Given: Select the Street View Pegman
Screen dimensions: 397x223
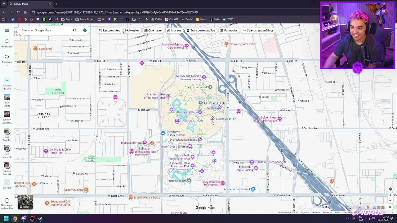Looking at the screenshot, I should [368, 207].
